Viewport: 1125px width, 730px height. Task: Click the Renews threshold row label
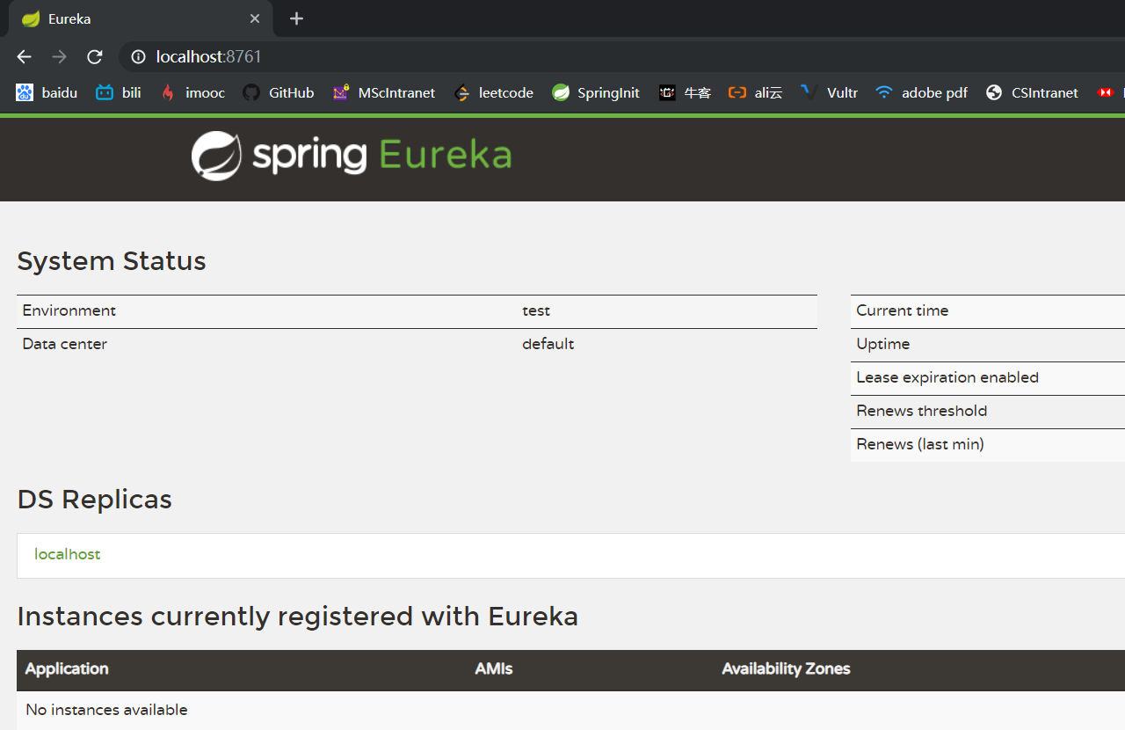[x=922, y=411]
